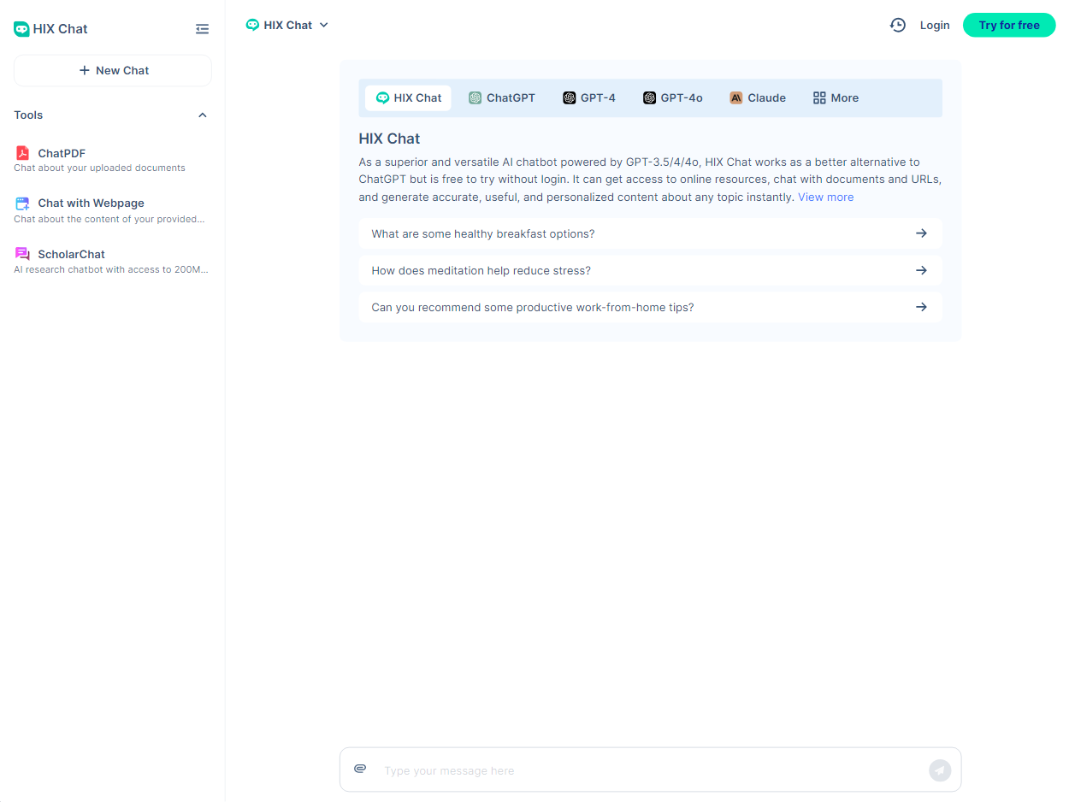
Task: Focus the message input field
Action: 650,770
